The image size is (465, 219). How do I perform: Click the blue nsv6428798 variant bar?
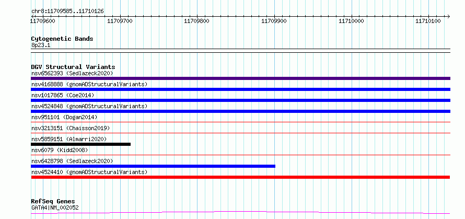153,166
